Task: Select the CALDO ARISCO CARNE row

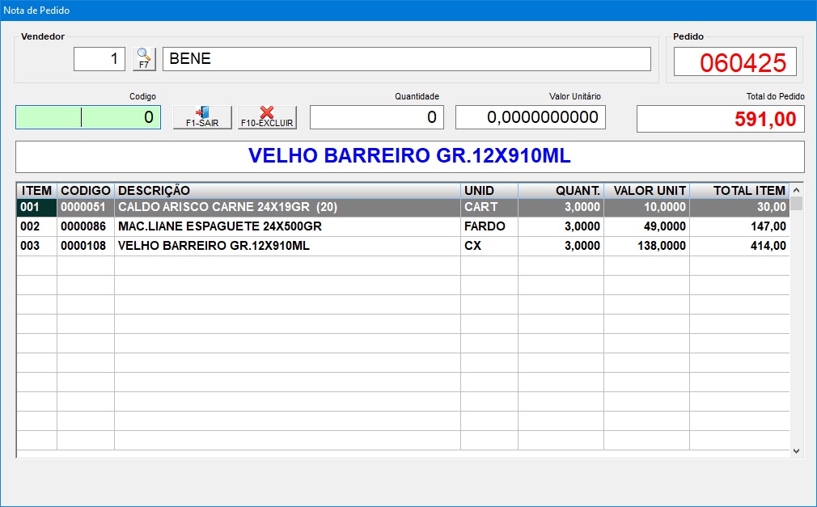Action: tap(287, 207)
